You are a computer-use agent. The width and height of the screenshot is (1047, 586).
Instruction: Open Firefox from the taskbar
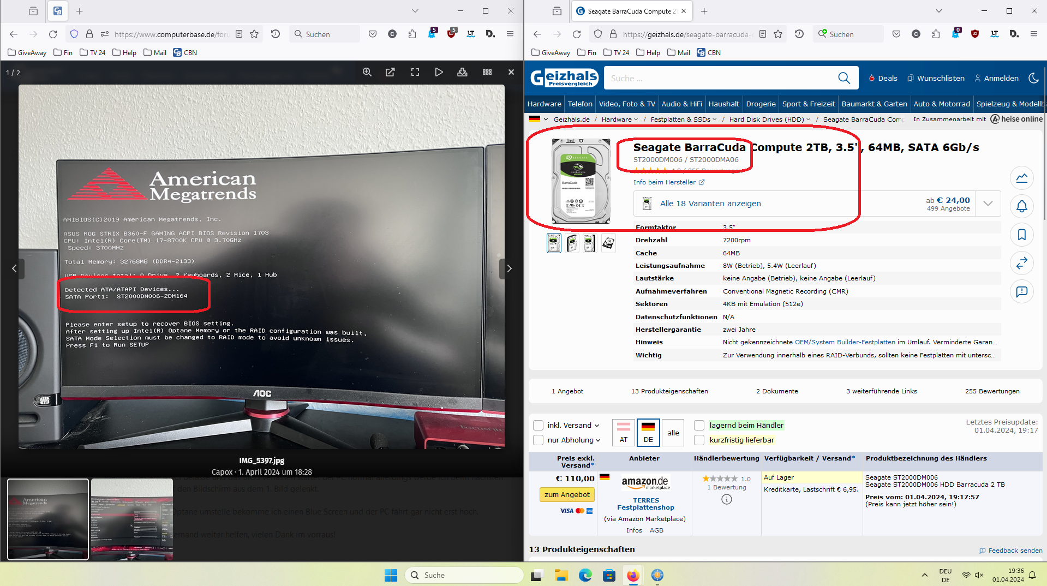(x=633, y=575)
